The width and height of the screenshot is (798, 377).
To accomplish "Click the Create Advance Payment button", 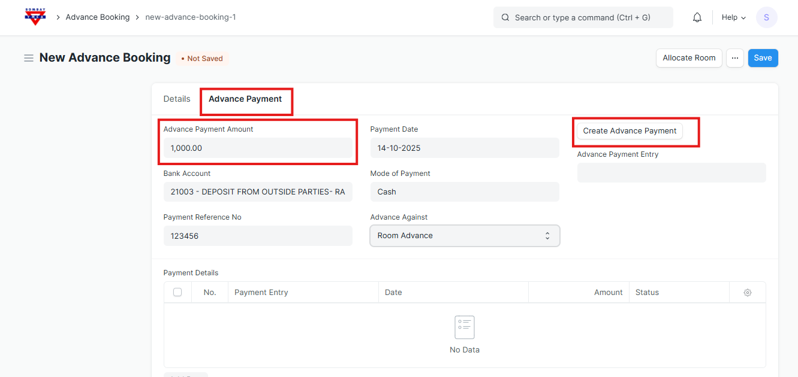I will point(630,131).
